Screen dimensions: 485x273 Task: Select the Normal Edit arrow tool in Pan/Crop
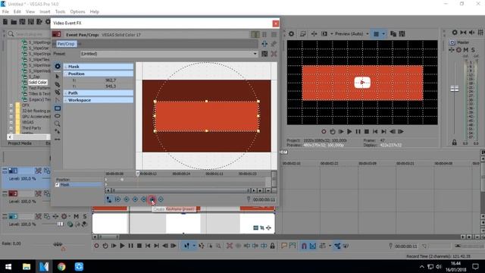pyautogui.click(x=58, y=76)
